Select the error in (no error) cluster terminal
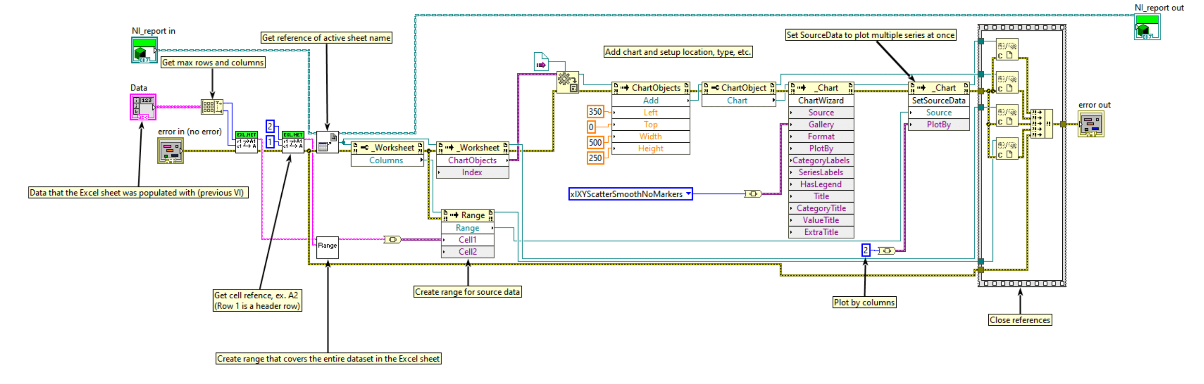This screenshot has height=384, width=1204. [x=171, y=150]
